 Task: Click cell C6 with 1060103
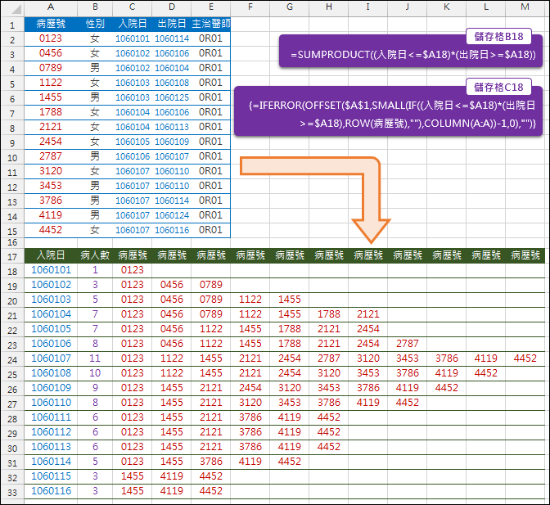click(133, 97)
